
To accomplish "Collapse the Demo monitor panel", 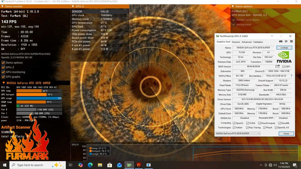I will click(3, 6).
